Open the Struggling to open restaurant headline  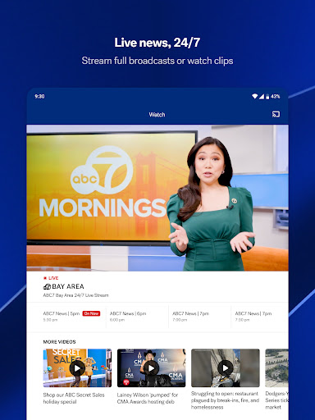pos(225,400)
